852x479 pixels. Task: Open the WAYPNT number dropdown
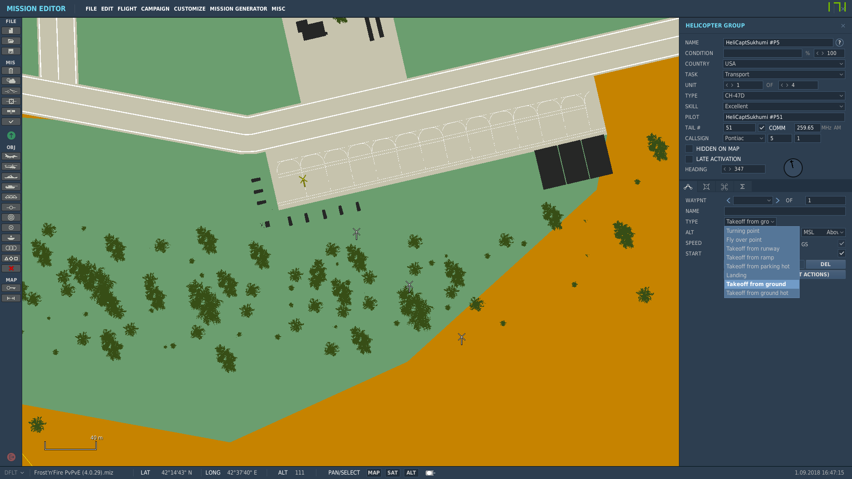tap(753, 200)
